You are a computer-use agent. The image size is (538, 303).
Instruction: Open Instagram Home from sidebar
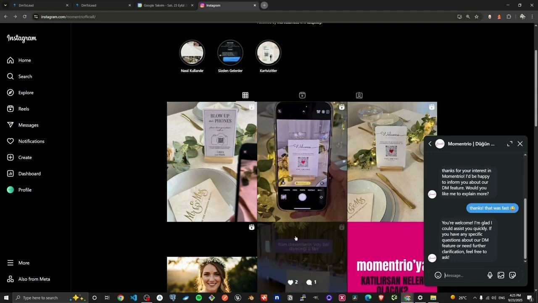19,60
